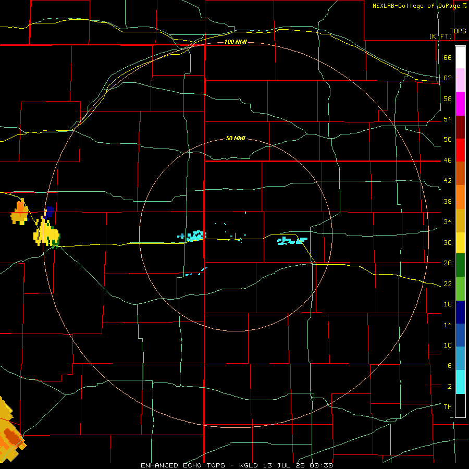Click the "6" legend value

pos(450,365)
